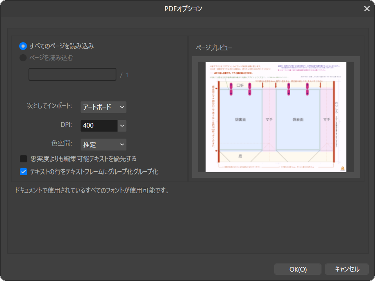The height and width of the screenshot is (281, 375).
Task: Click the DPI value field showing 400
Action: pos(99,126)
